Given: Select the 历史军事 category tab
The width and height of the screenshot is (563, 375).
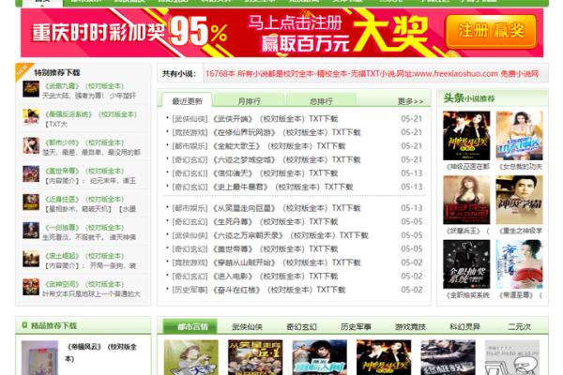Looking at the screenshot, I should tap(356, 326).
